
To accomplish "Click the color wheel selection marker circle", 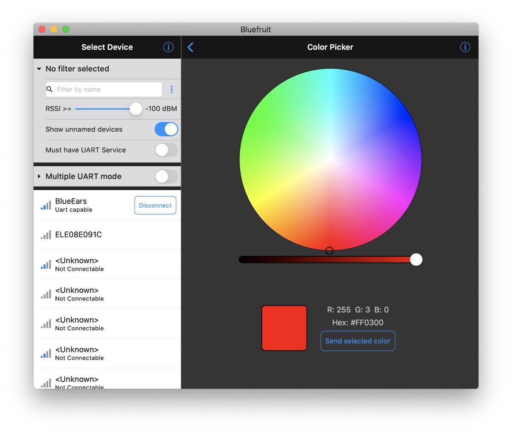I will [x=329, y=251].
